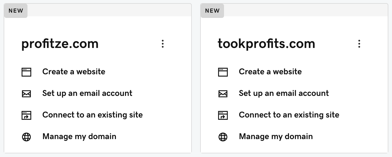Click the envelope icon under tookprofits.com
Screen dimensions: 392x157
pyautogui.click(x=223, y=94)
